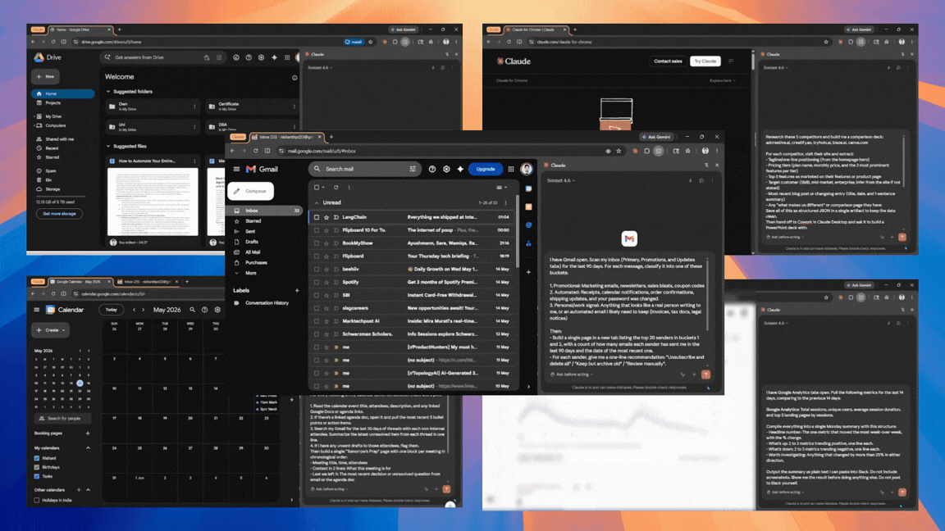Open Google Calendar side panel icon in Gmail
Screen dimensions: 945x531
528,188
